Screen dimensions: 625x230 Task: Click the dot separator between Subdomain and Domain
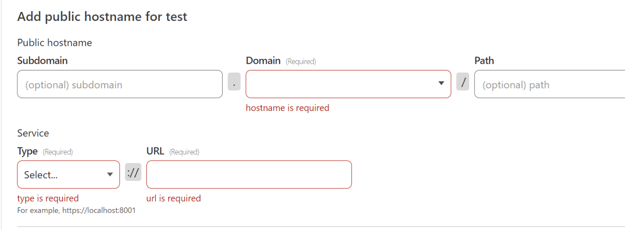pos(234,82)
